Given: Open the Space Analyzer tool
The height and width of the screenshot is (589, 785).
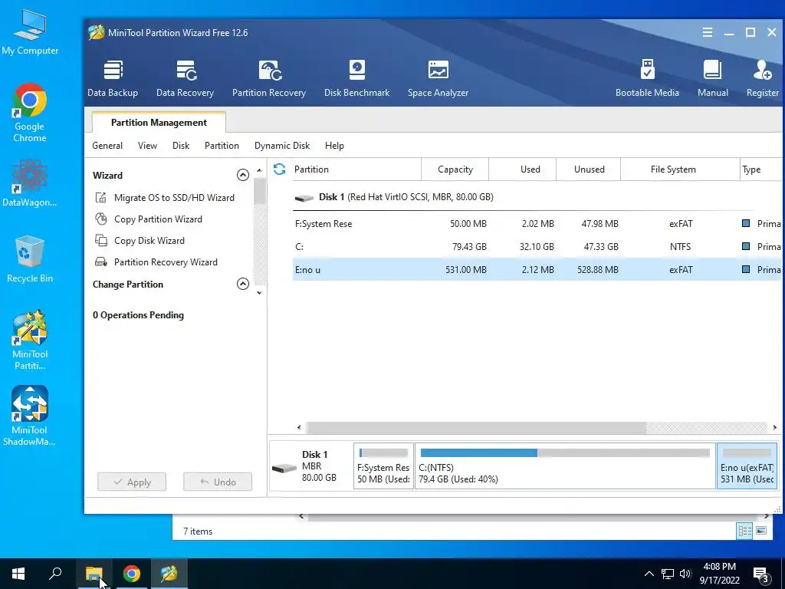Looking at the screenshot, I should (438, 79).
